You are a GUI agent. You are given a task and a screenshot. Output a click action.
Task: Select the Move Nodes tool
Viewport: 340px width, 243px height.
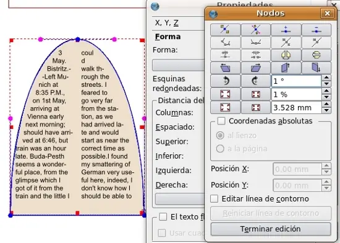pos(225,30)
